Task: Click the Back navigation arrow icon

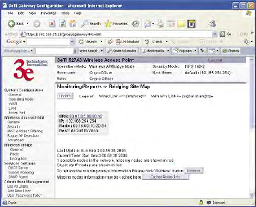Action: [12, 24]
